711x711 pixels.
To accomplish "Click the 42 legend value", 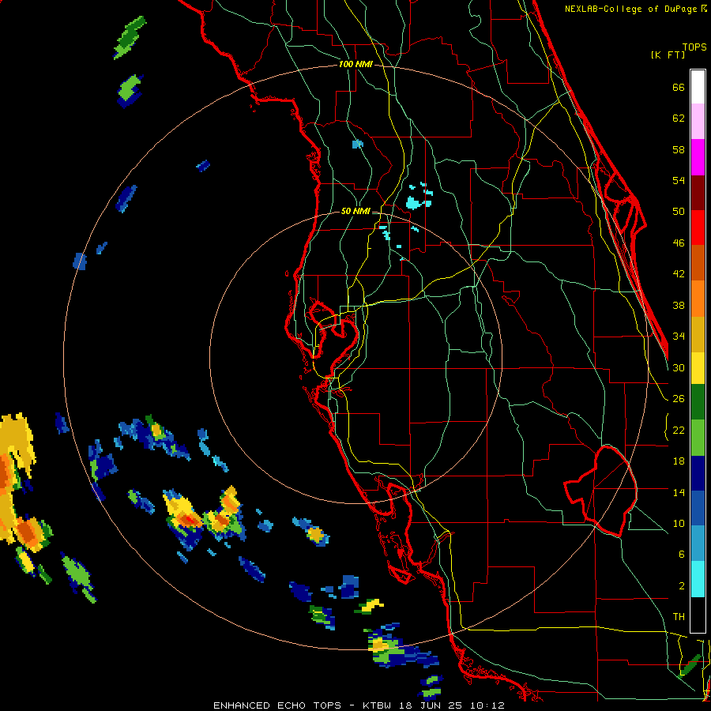I will (x=679, y=274).
